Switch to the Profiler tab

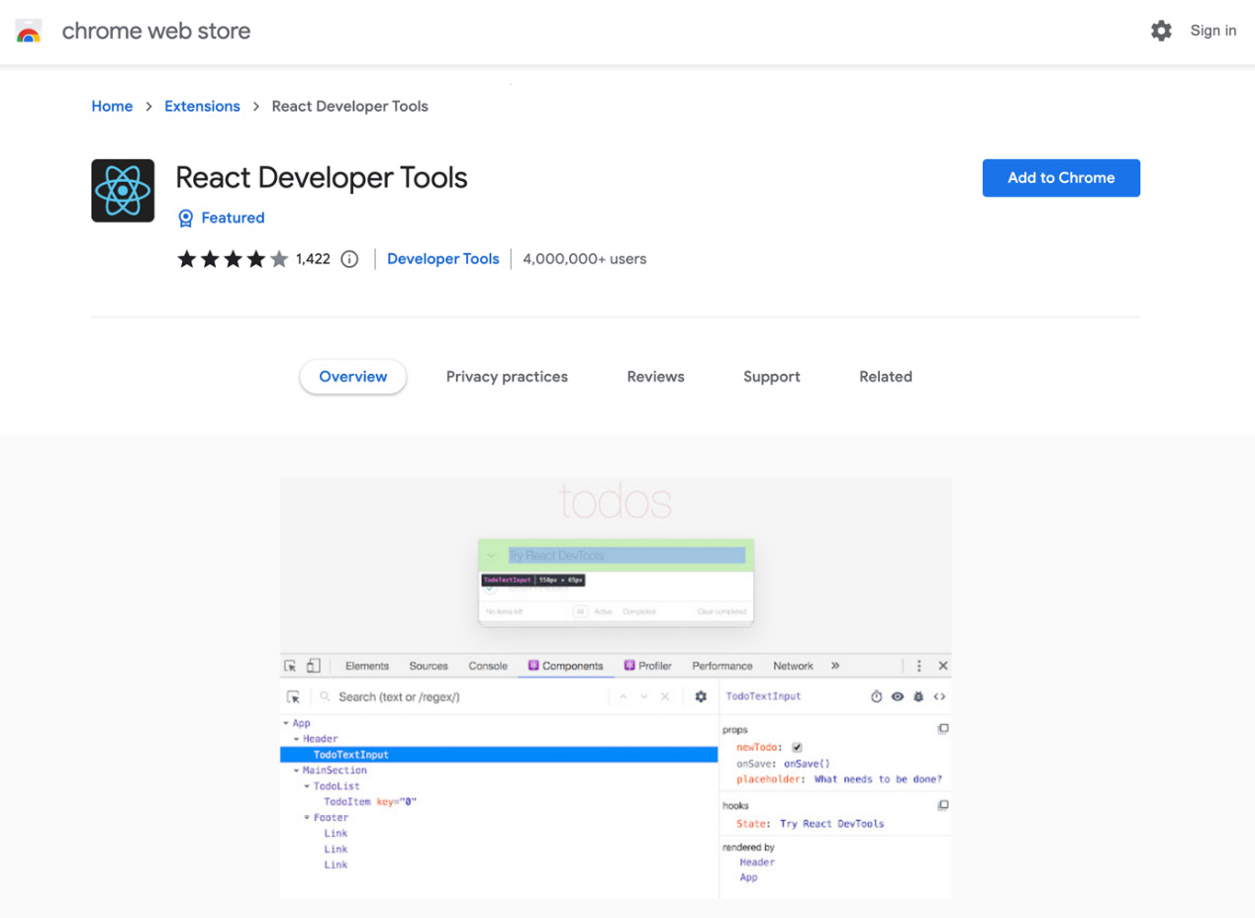point(648,665)
